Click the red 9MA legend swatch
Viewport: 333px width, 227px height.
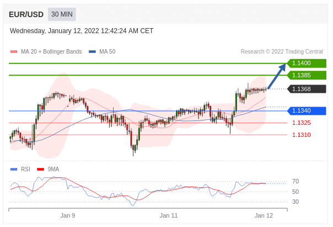pos(41,170)
